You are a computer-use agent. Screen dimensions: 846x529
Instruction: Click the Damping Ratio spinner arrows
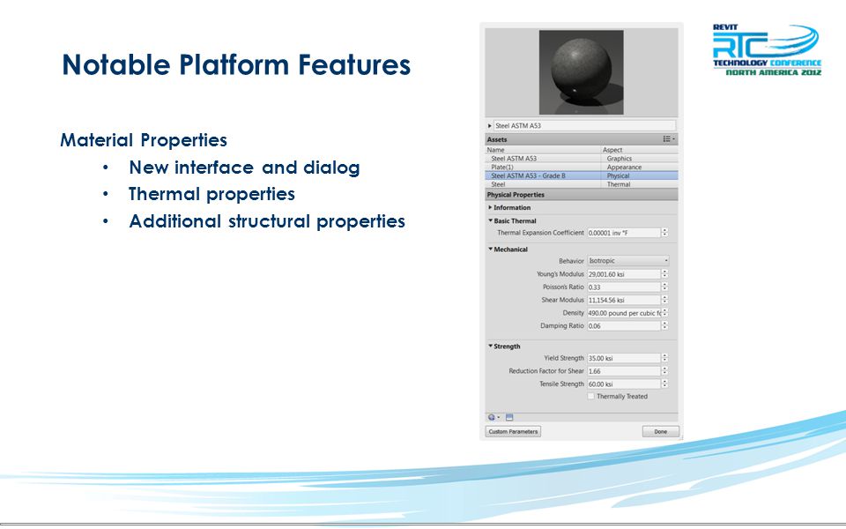pos(664,326)
